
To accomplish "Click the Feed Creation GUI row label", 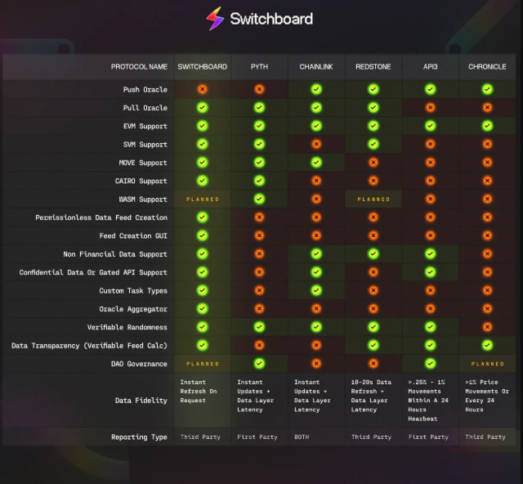I will (x=133, y=236).
